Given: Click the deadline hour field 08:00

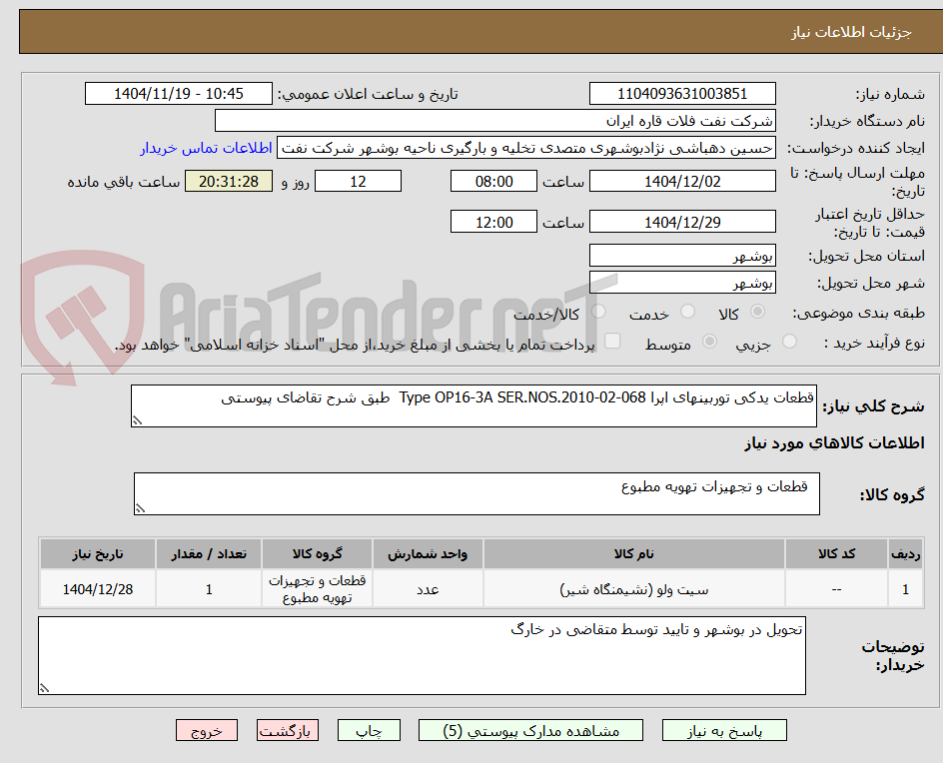Looking at the screenshot, I should coord(493,181).
